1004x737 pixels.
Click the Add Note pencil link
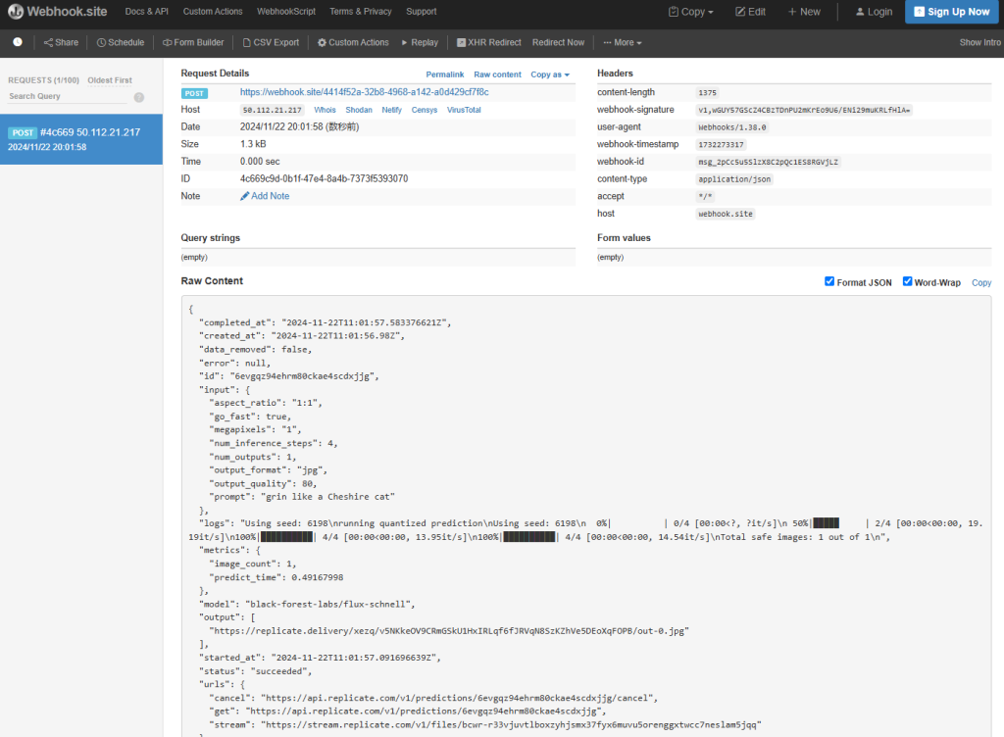pos(265,196)
